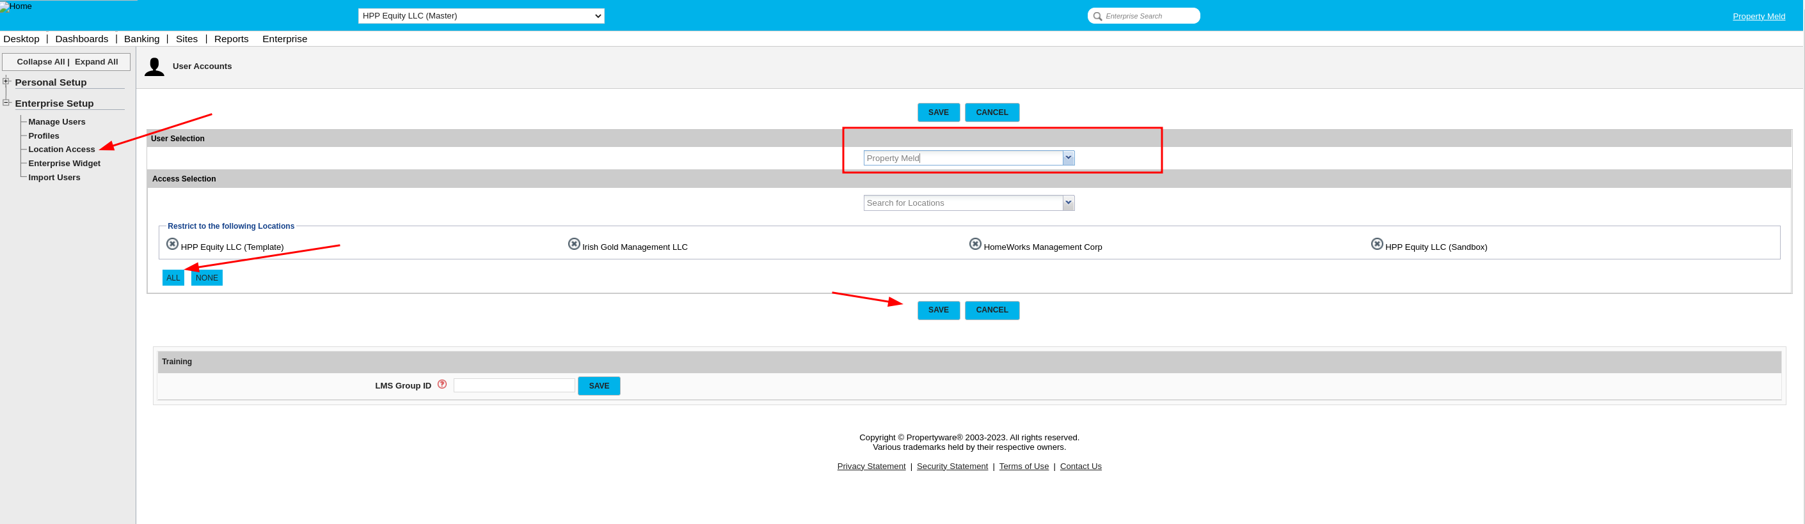Image resolution: width=1805 pixels, height=524 pixels.
Task: Open the Banking menu
Action: (x=141, y=39)
